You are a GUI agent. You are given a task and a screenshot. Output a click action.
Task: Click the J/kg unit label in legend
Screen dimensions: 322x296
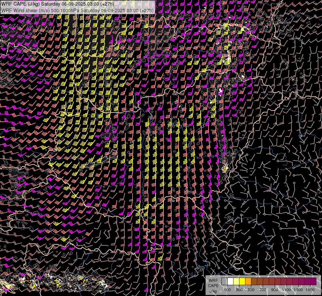point(213,291)
